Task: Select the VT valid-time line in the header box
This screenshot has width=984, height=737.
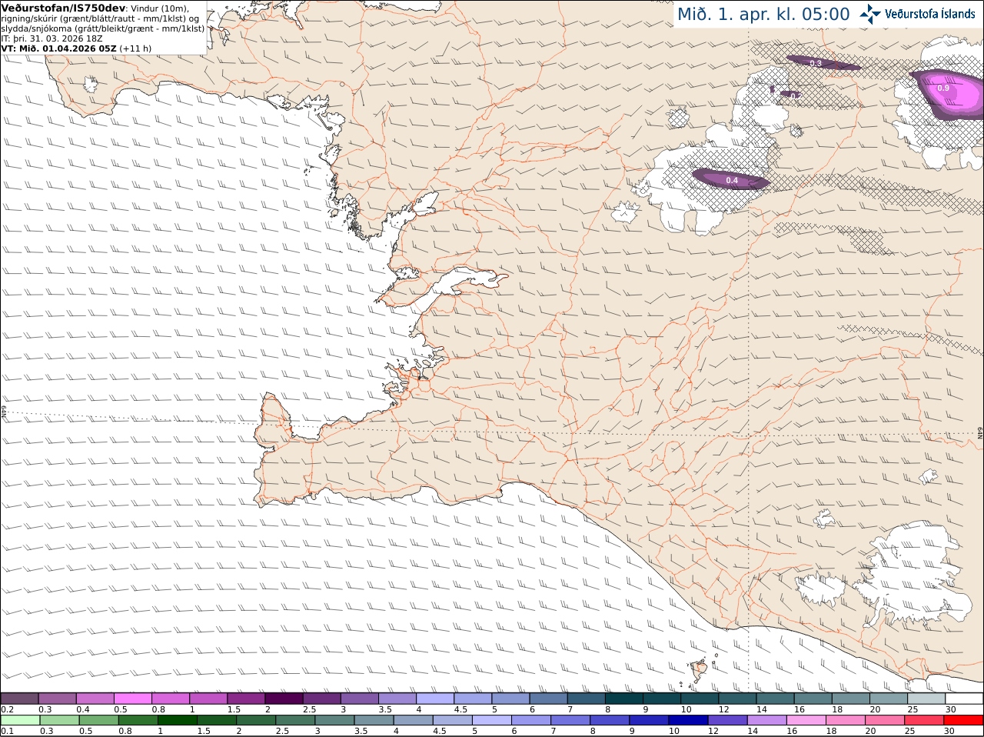Action: tap(76, 48)
